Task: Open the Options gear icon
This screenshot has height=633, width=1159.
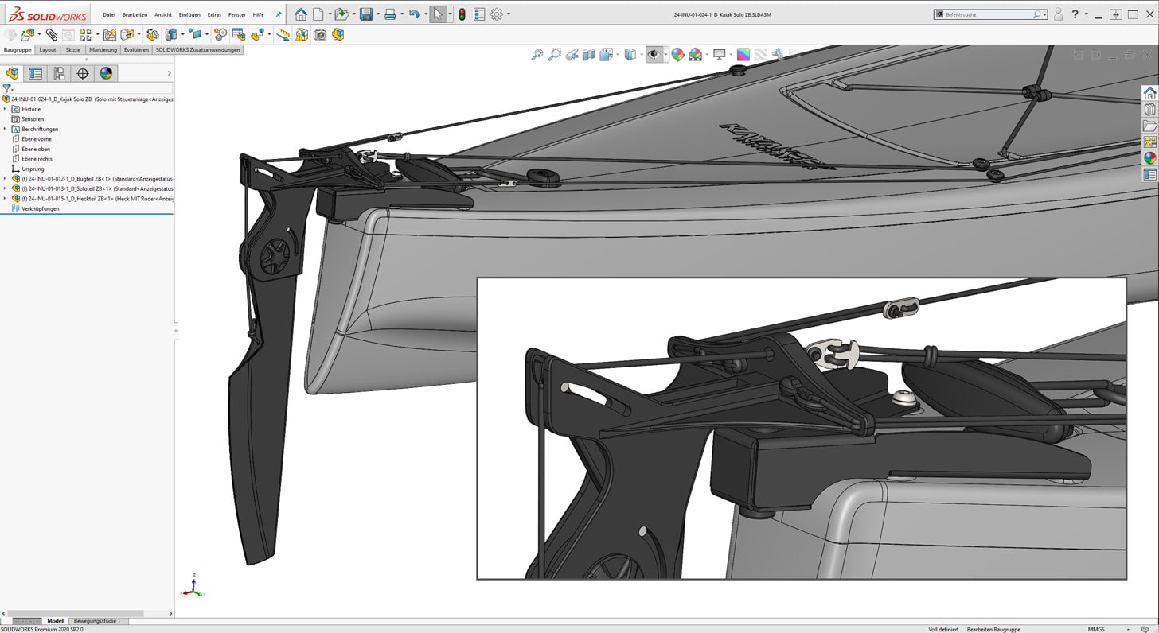Action: click(x=497, y=14)
